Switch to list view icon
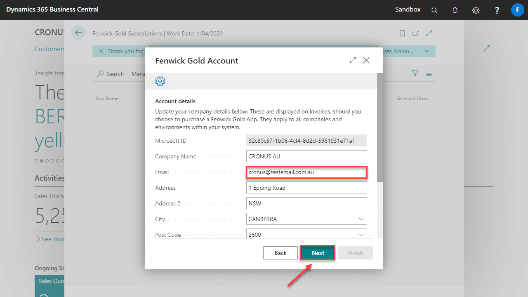Viewport: 528px width, 297px height. 429,73
